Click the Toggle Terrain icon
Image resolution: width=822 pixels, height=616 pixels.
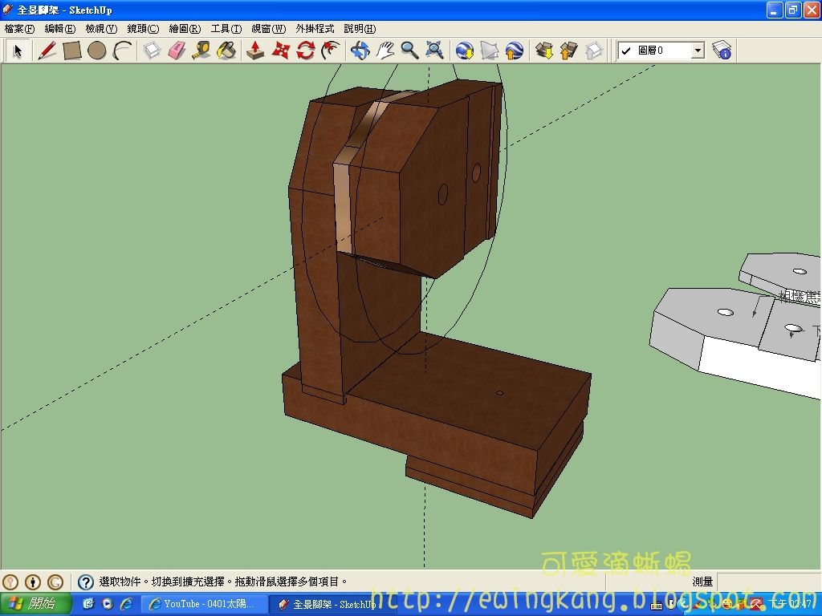pyautogui.click(x=489, y=51)
